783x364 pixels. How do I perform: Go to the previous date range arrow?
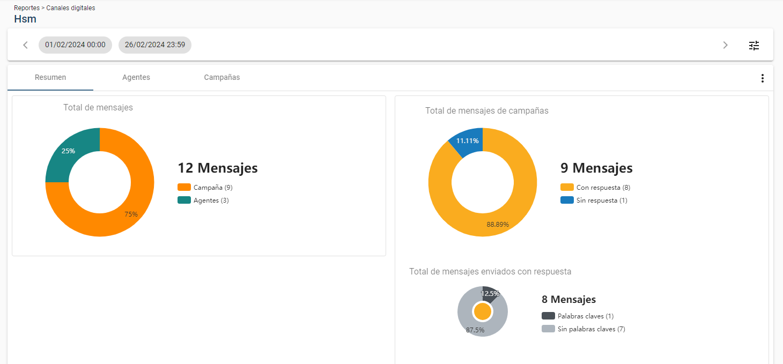pyautogui.click(x=25, y=45)
